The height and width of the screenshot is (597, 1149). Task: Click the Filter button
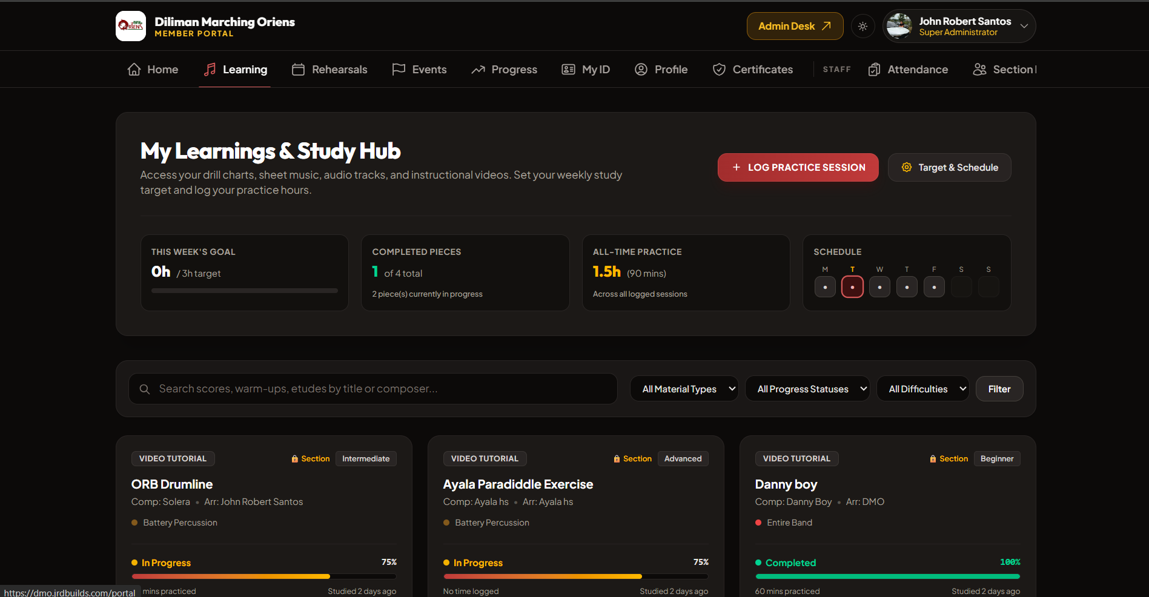[x=999, y=389]
